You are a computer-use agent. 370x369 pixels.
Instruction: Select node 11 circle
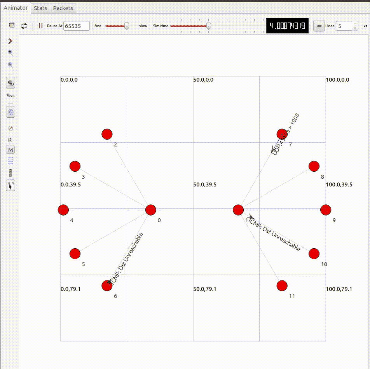click(282, 286)
